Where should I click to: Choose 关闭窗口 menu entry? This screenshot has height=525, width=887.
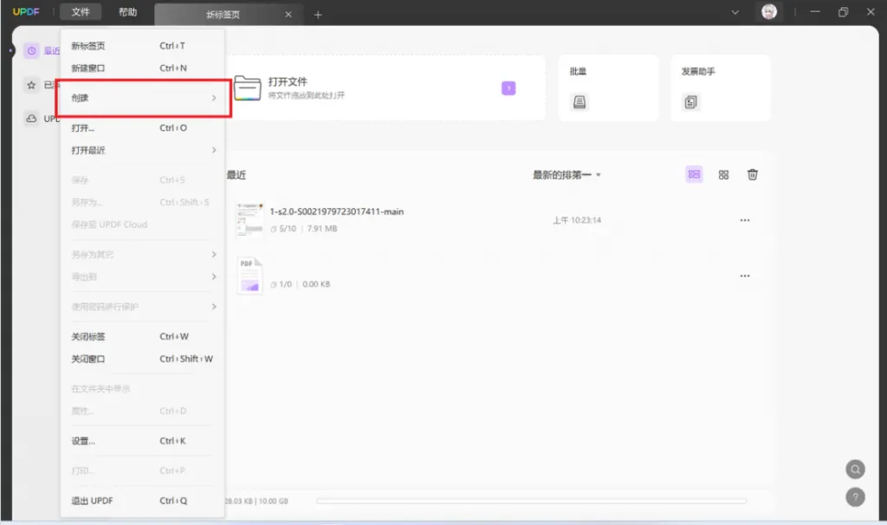[x=143, y=359]
